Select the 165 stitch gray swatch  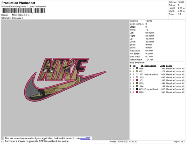tap(137, 77)
